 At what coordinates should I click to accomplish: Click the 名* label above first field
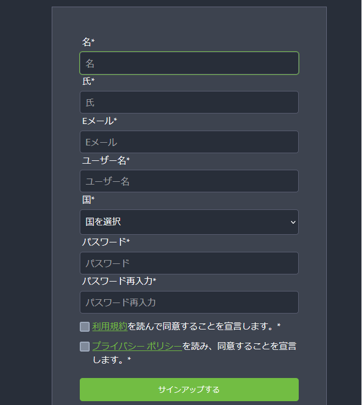pyautogui.click(x=88, y=42)
